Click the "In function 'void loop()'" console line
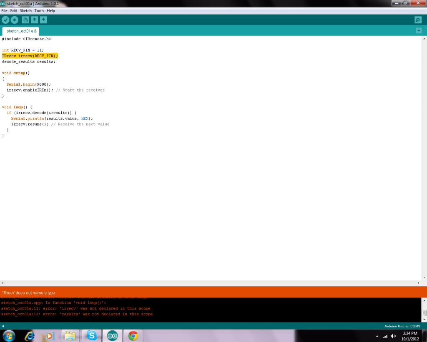The image size is (427, 342). coord(54,303)
